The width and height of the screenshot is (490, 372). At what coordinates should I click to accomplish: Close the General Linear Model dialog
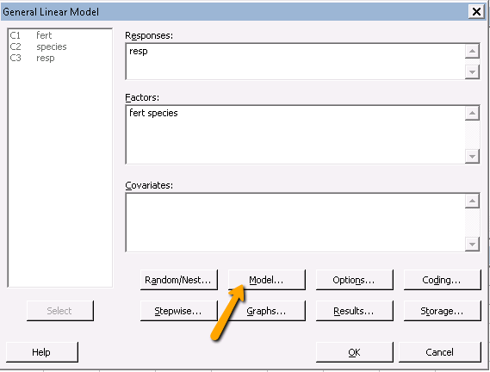[476, 12]
